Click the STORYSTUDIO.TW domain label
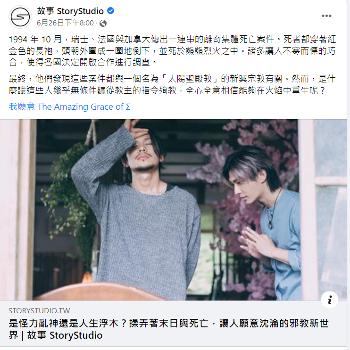The height and width of the screenshot is (350, 350). pos(39,311)
